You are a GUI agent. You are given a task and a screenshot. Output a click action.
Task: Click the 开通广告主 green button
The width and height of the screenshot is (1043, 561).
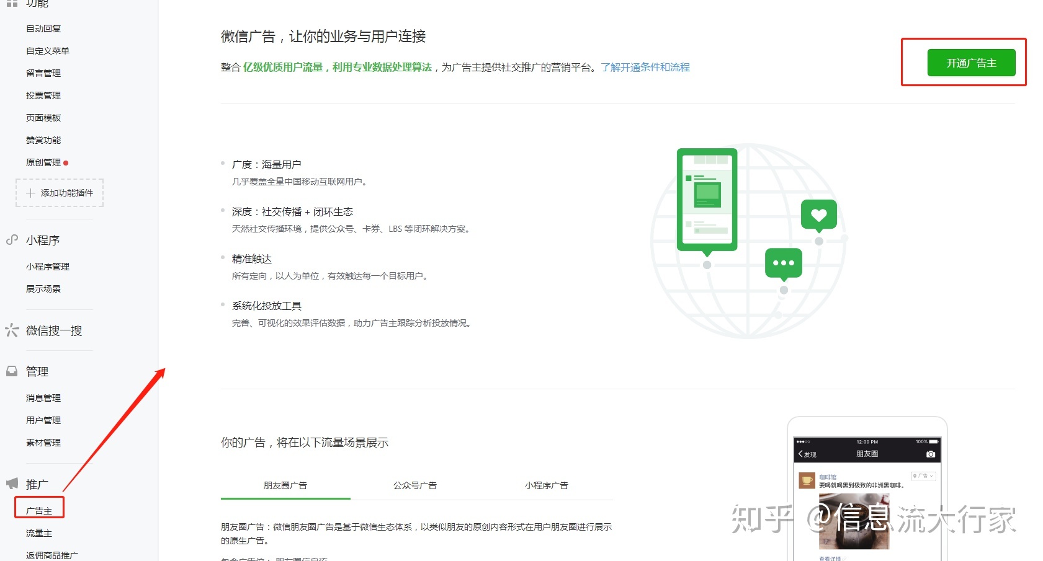point(971,63)
